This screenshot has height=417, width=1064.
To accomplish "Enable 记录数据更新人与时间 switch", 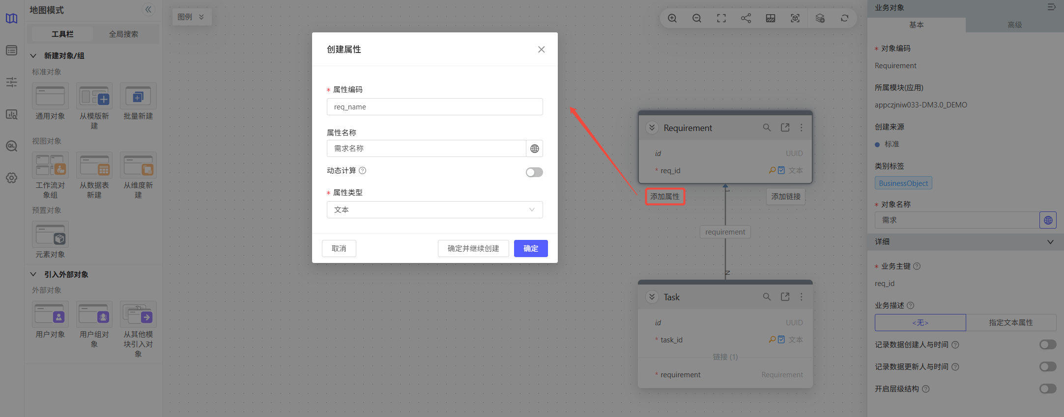I will click(1048, 366).
